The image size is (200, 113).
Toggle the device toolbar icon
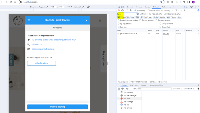tap(122, 7)
